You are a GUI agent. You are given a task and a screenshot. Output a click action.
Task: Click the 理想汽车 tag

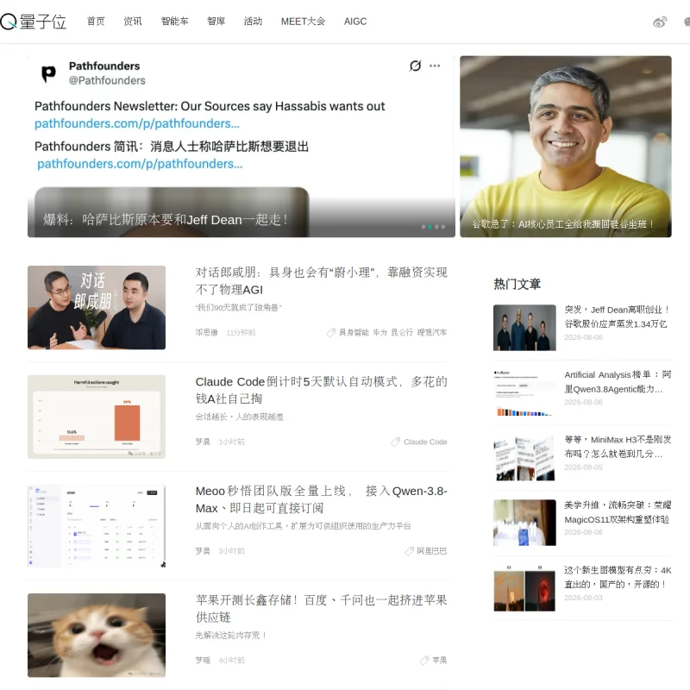(432, 332)
